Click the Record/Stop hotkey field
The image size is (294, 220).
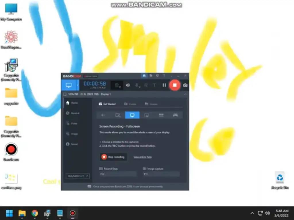point(118,174)
